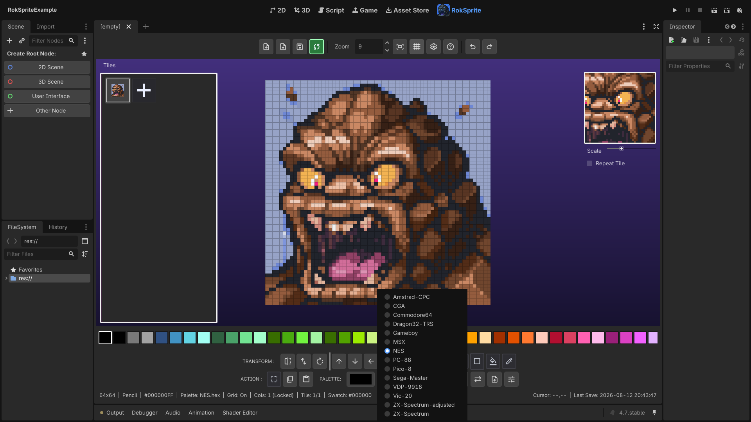Click the import palette file icon

tap(494, 379)
